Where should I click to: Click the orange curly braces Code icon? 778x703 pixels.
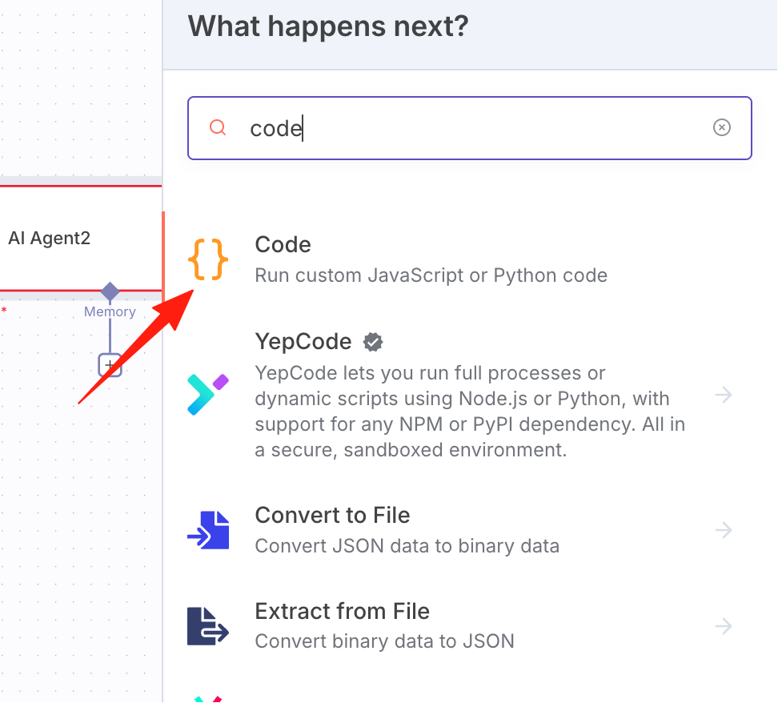[208, 259]
